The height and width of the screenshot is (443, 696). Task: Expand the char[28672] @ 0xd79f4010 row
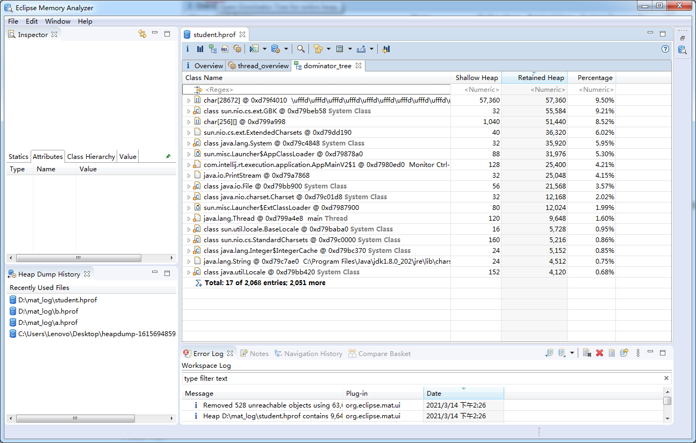point(189,100)
